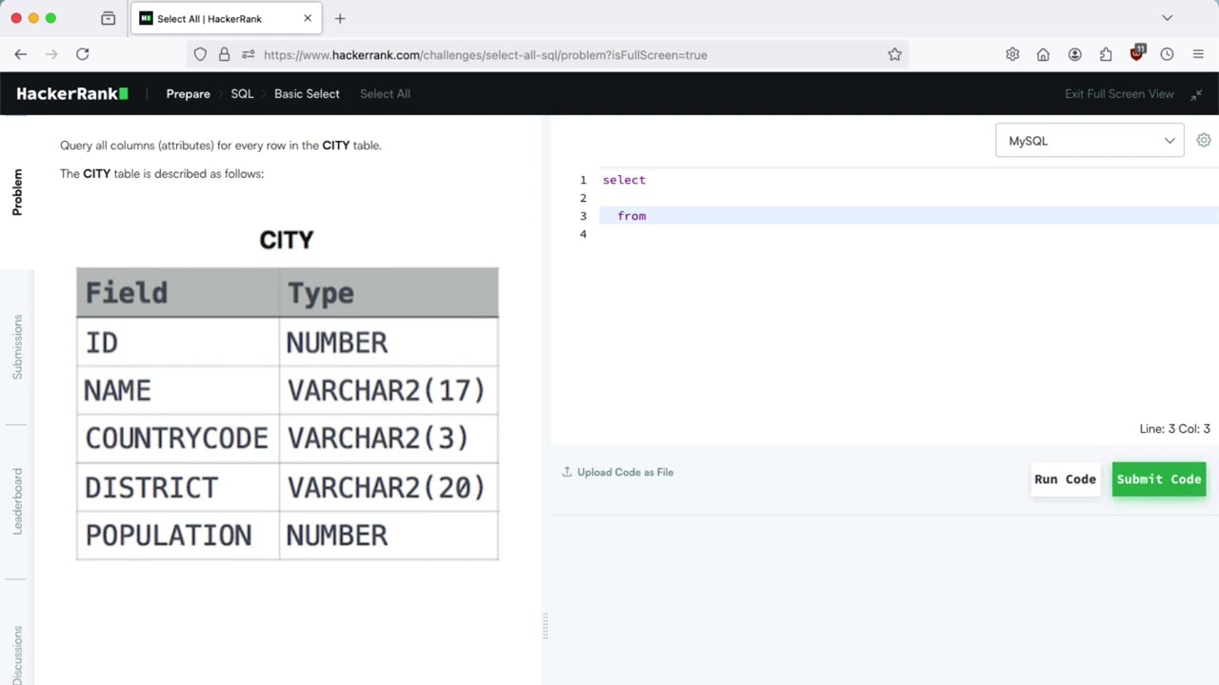The width and height of the screenshot is (1219, 685).
Task: Click the home toolbar icon
Action: [1043, 54]
